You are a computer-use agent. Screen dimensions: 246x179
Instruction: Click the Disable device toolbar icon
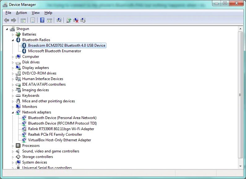tap(83, 20)
